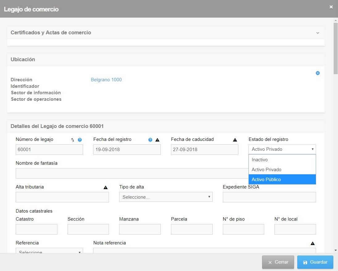Close the Legajo de comercio dialog

click(x=331, y=7)
